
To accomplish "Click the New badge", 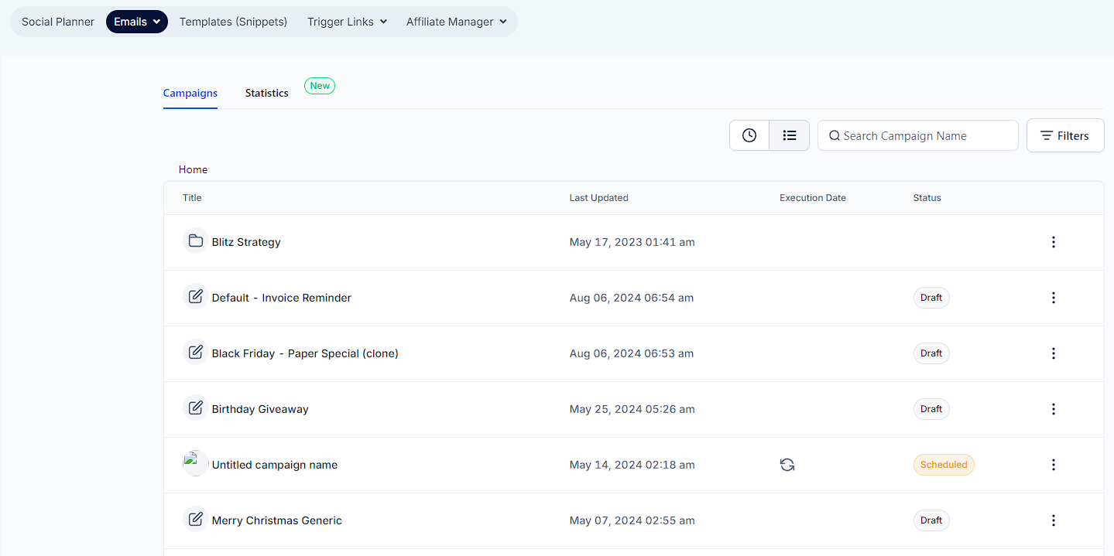I will (320, 86).
